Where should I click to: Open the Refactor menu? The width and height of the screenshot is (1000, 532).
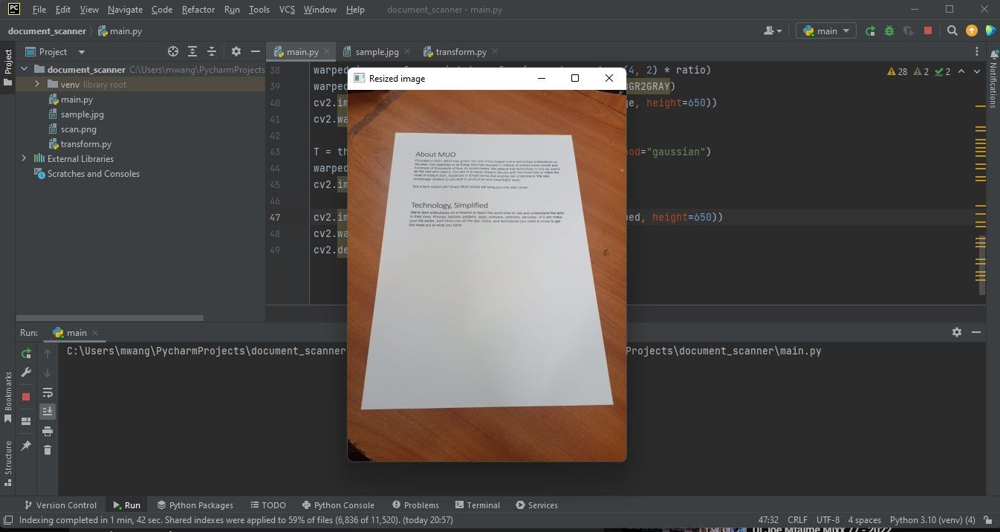[198, 10]
